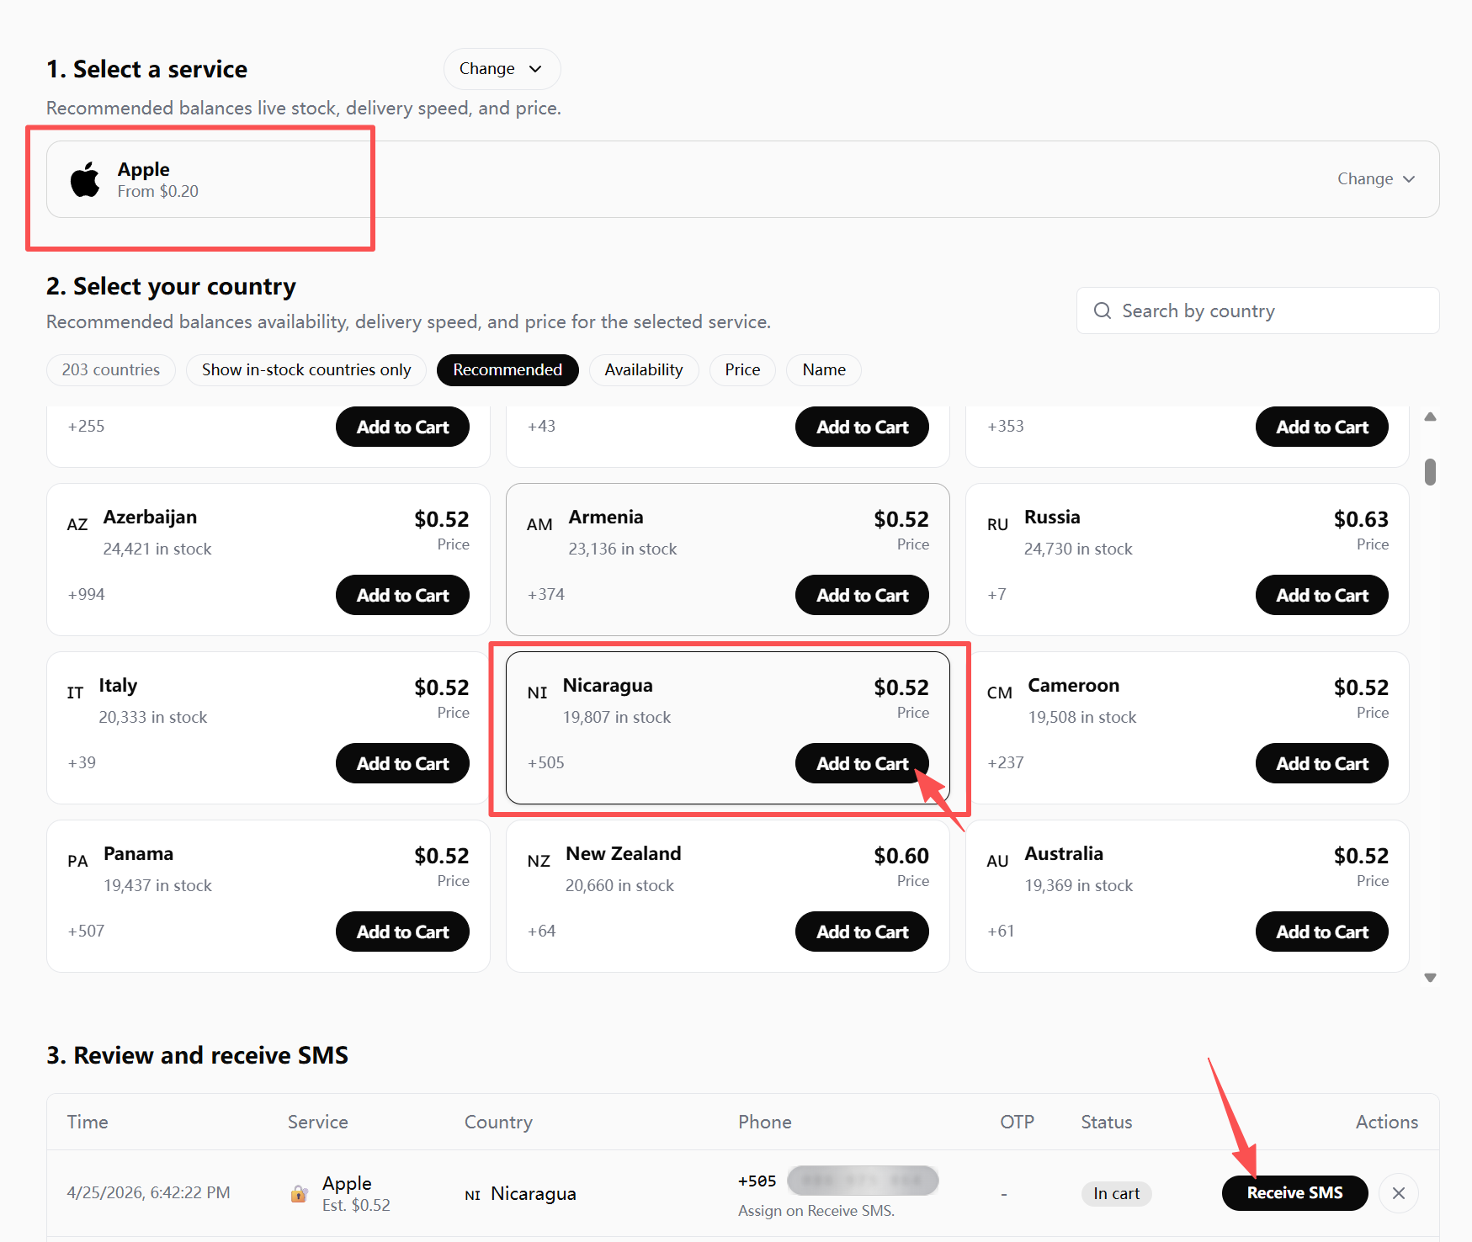Viewport: 1472px width, 1242px height.
Task: Open the Change dropdown beside Select a service
Action: pos(502,69)
